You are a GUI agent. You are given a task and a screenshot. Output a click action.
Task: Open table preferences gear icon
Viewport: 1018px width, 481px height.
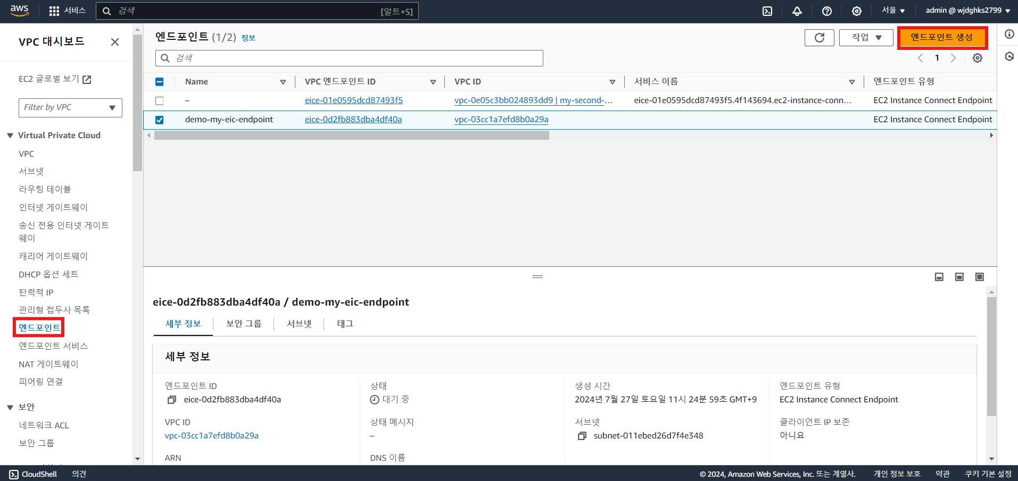(x=978, y=58)
